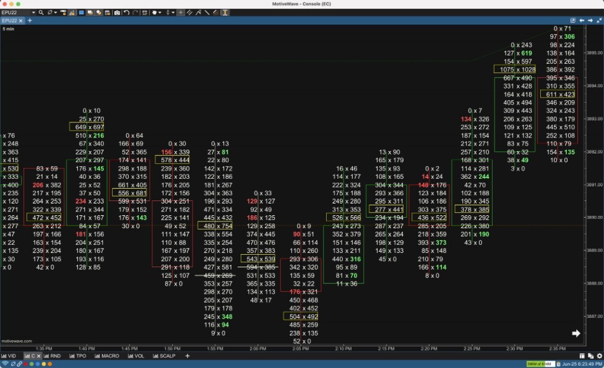Click the 2:05 PM time axis label
Viewport: 604px width, 368px height.
click(x=301, y=349)
